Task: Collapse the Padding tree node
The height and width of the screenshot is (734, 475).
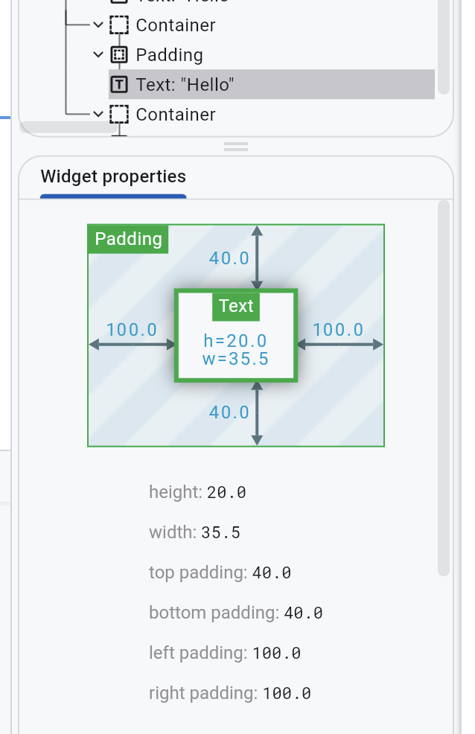Action: [x=98, y=55]
